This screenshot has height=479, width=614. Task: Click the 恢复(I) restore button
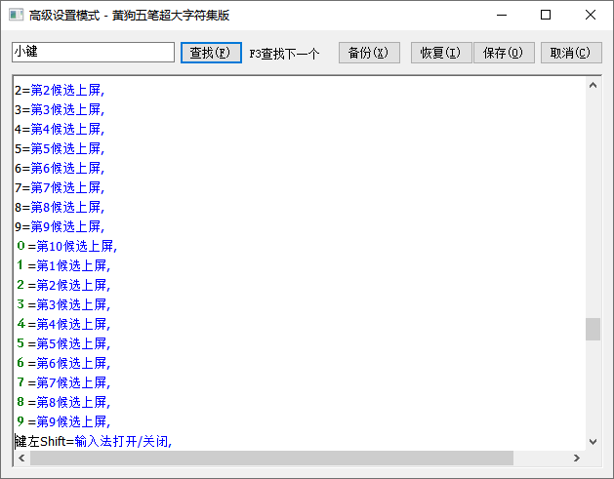click(x=440, y=53)
